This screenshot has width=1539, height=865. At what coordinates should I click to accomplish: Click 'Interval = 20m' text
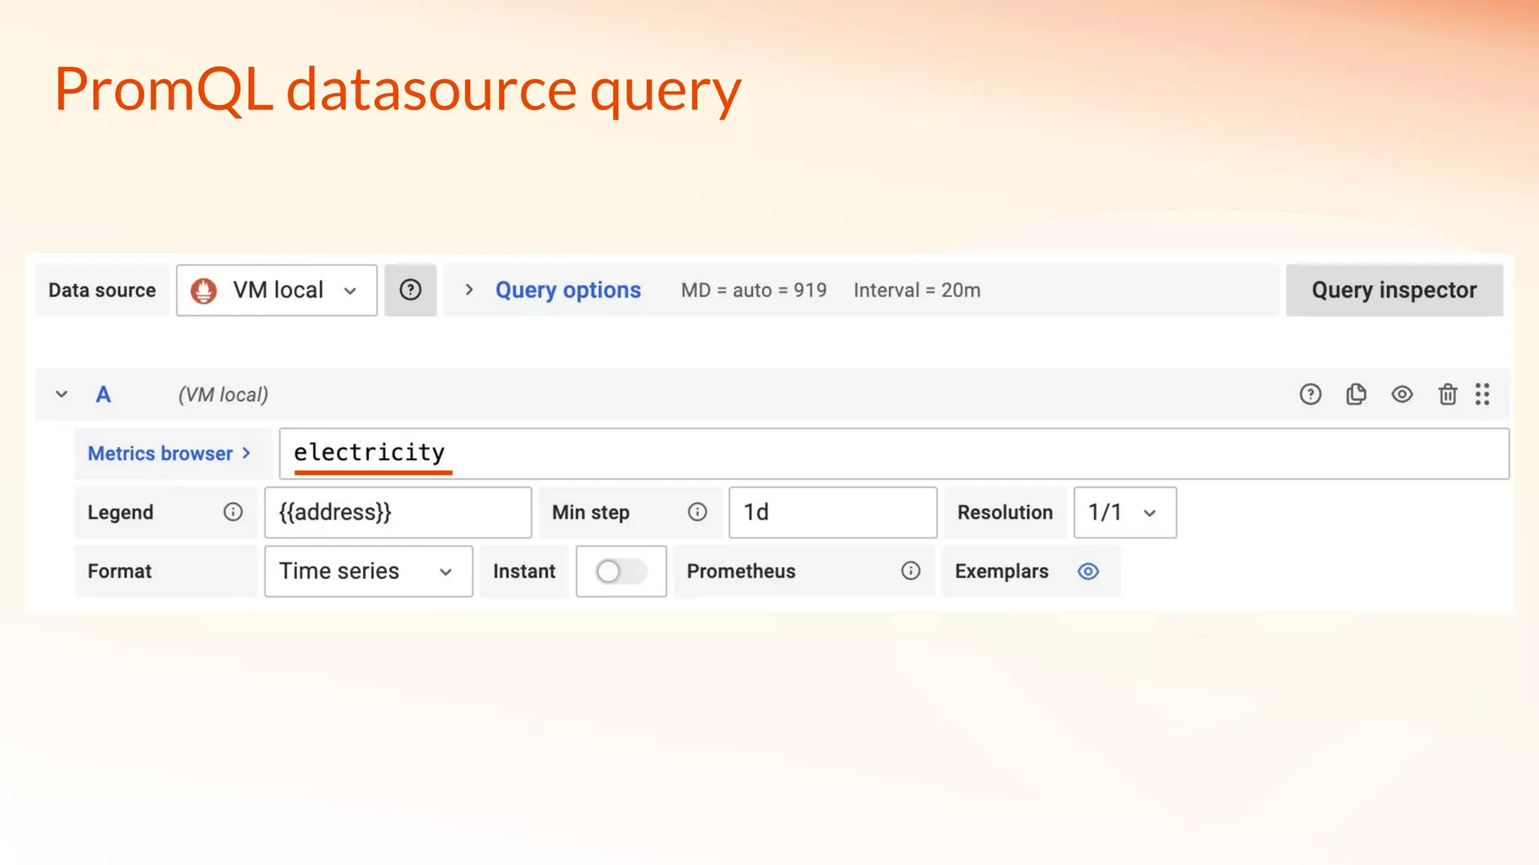coord(917,291)
